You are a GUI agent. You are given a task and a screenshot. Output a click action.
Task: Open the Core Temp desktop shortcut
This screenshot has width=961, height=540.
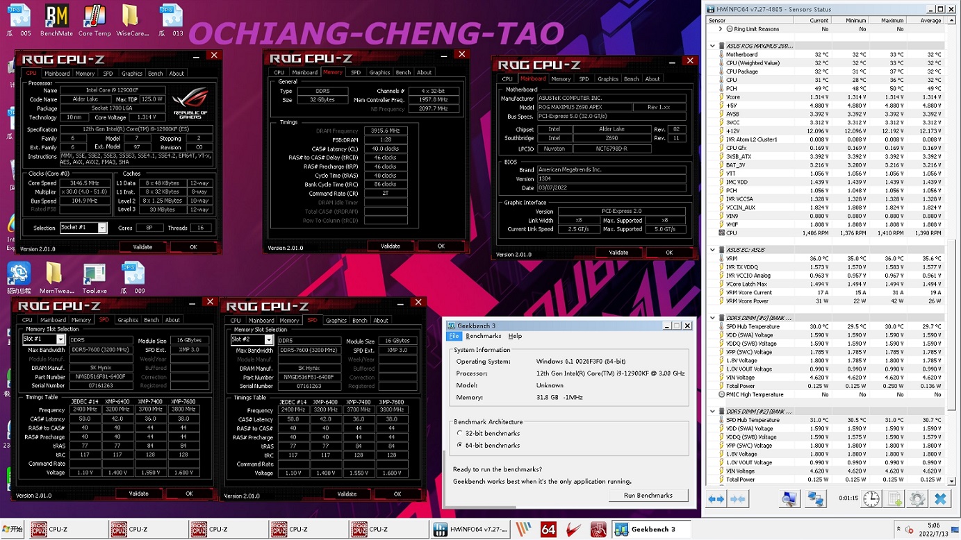click(95, 20)
